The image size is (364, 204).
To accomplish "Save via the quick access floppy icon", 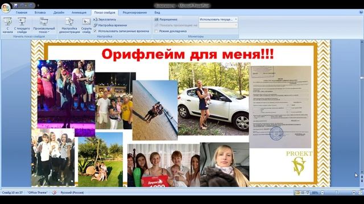I will [x=16, y=5].
